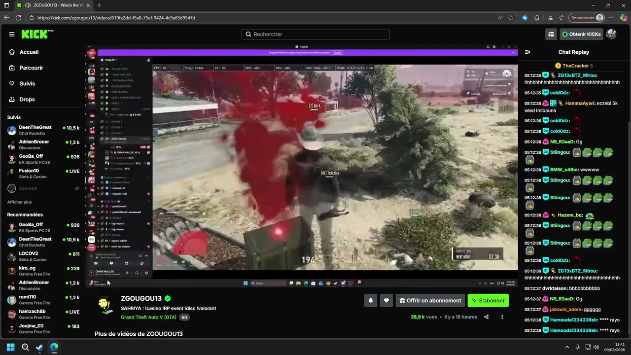Open AdrienBroner in the Suivis list
Screen dimensions: 631x355
click(x=43, y=144)
